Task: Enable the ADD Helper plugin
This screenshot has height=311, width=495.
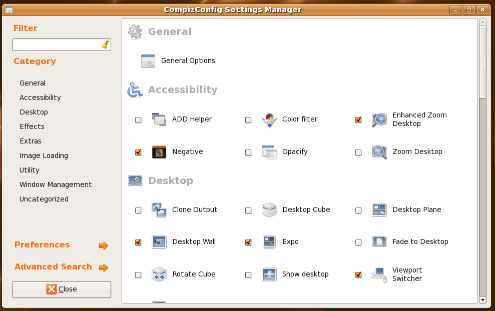Action: click(138, 119)
